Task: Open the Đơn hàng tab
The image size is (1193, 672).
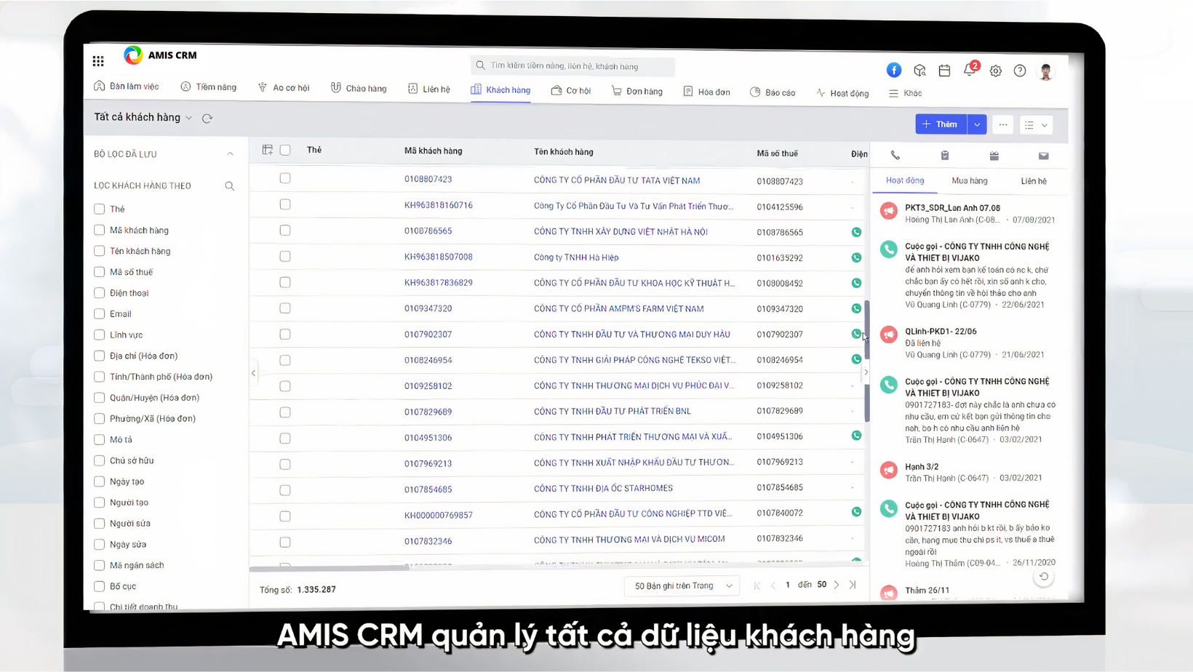Action: (x=637, y=91)
